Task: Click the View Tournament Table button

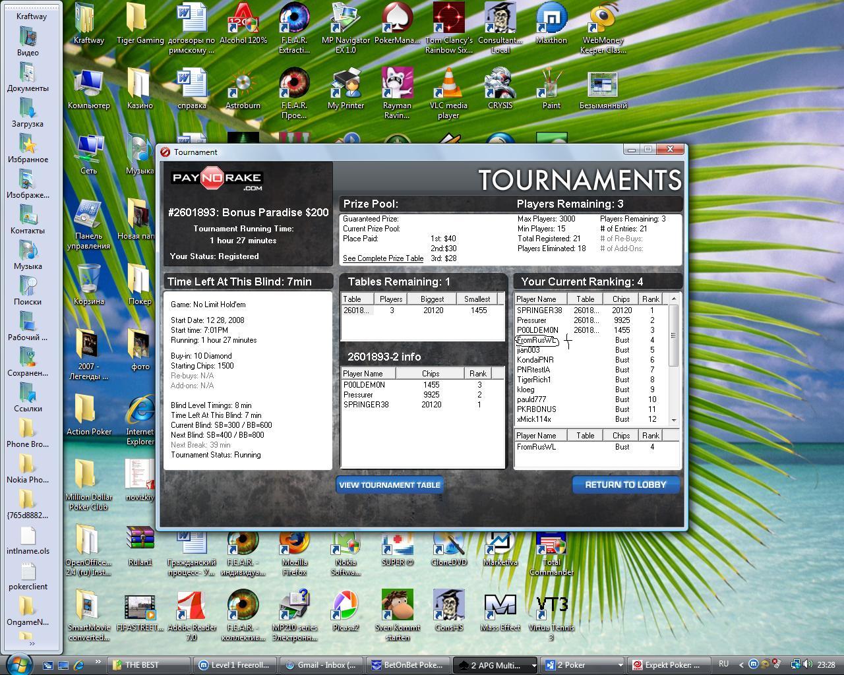Action: click(x=389, y=484)
